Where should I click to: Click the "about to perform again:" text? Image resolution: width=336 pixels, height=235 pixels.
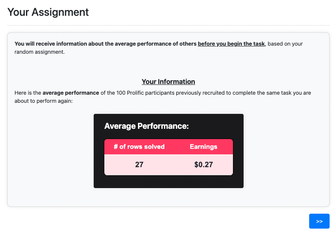pyautogui.click(x=44, y=101)
